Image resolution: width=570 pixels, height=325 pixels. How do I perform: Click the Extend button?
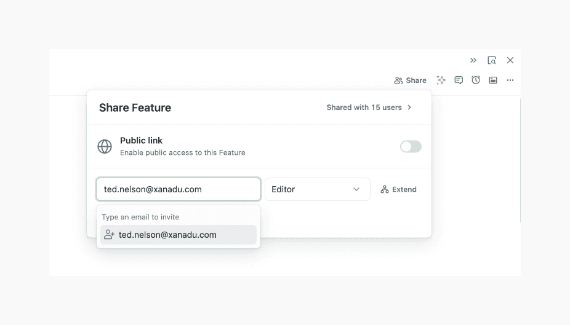399,189
